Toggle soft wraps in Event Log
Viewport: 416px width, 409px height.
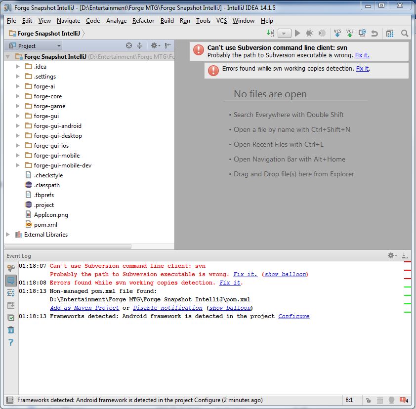11,293
